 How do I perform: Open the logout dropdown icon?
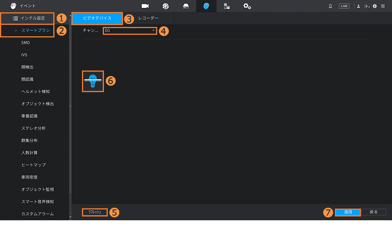click(367, 6)
